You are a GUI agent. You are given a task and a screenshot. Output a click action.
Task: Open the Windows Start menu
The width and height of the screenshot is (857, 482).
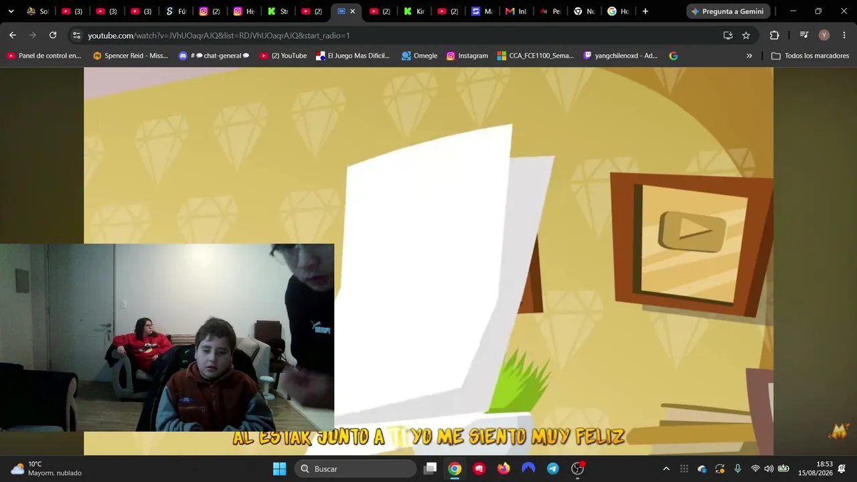tap(280, 469)
